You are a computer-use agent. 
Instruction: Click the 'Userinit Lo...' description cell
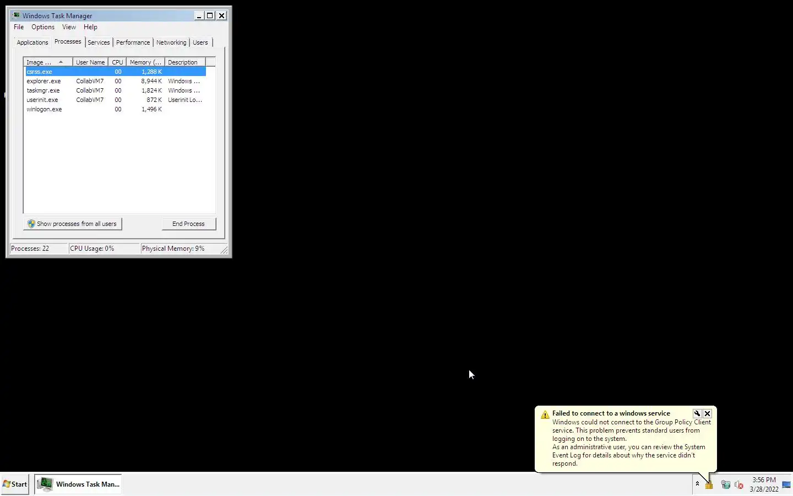pos(185,100)
